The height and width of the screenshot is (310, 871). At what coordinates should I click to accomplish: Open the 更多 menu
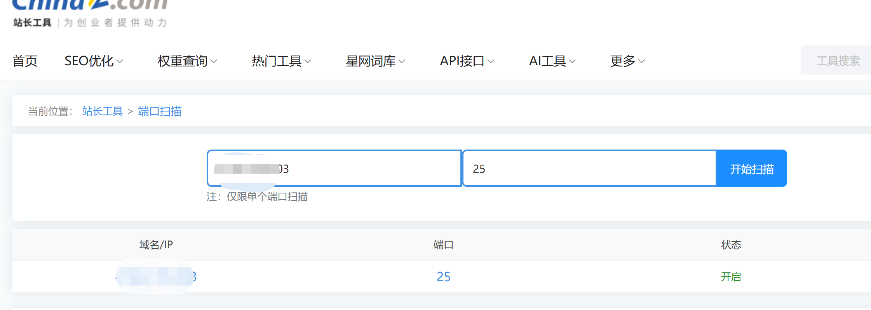(x=623, y=61)
